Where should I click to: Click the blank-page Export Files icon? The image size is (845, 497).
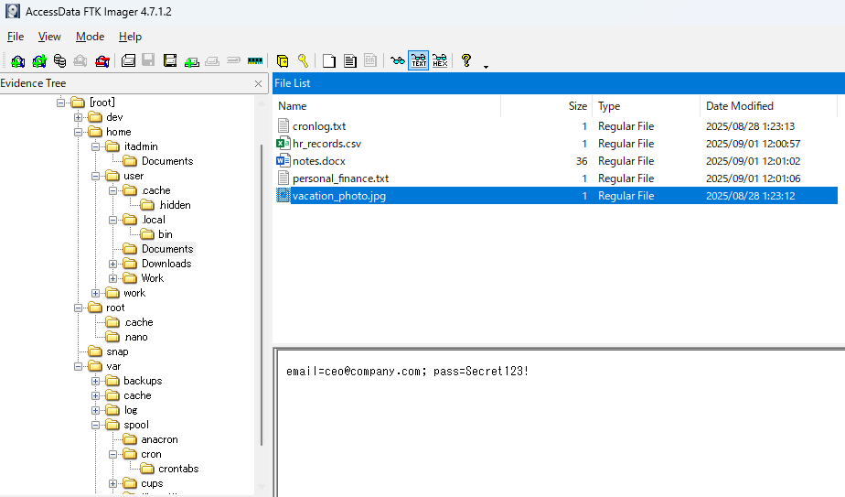point(328,61)
